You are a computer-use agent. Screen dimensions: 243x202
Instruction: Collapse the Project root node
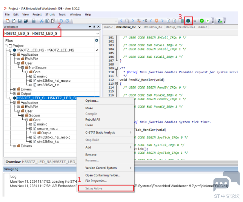6,46
